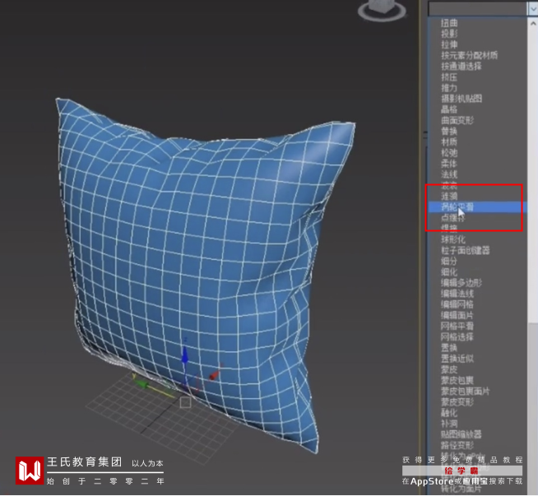538x496 pixels.
Task: Click the modifier list dropdown arrow
Action: click(533, 9)
